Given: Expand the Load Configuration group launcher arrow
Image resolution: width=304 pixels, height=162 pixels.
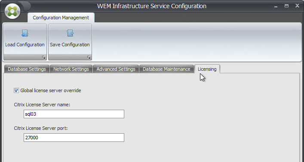Looking at the screenshot, I should 43,57.
